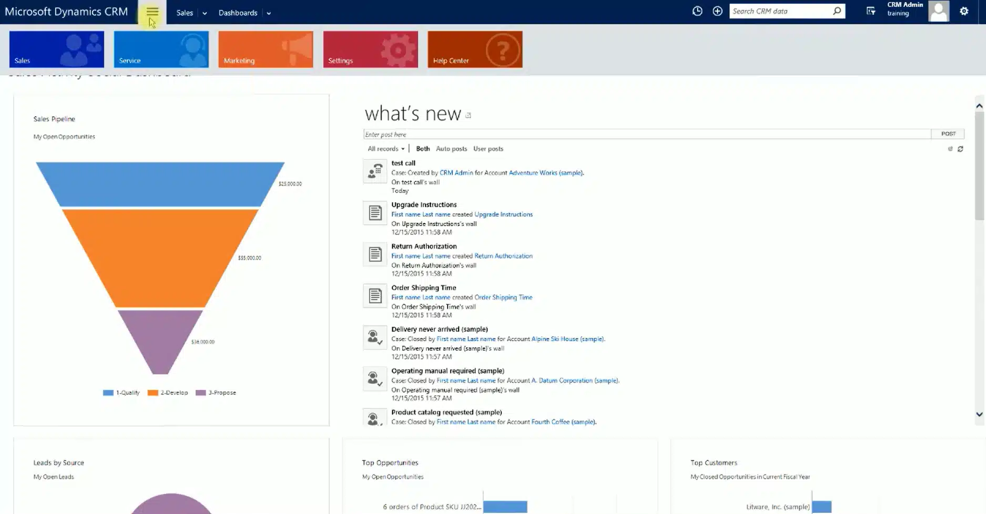Expand the Sales dropdown arrow in navbar

coord(205,13)
